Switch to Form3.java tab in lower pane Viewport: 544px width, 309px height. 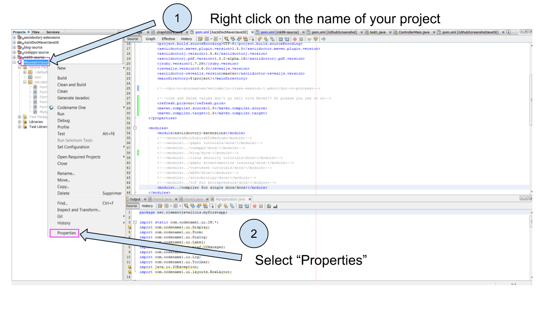[193, 199]
